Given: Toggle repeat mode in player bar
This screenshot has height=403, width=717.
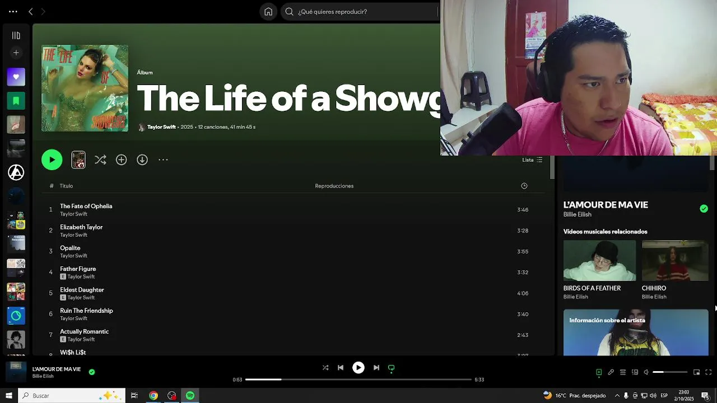Looking at the screenshot, I should coord(392,368).
